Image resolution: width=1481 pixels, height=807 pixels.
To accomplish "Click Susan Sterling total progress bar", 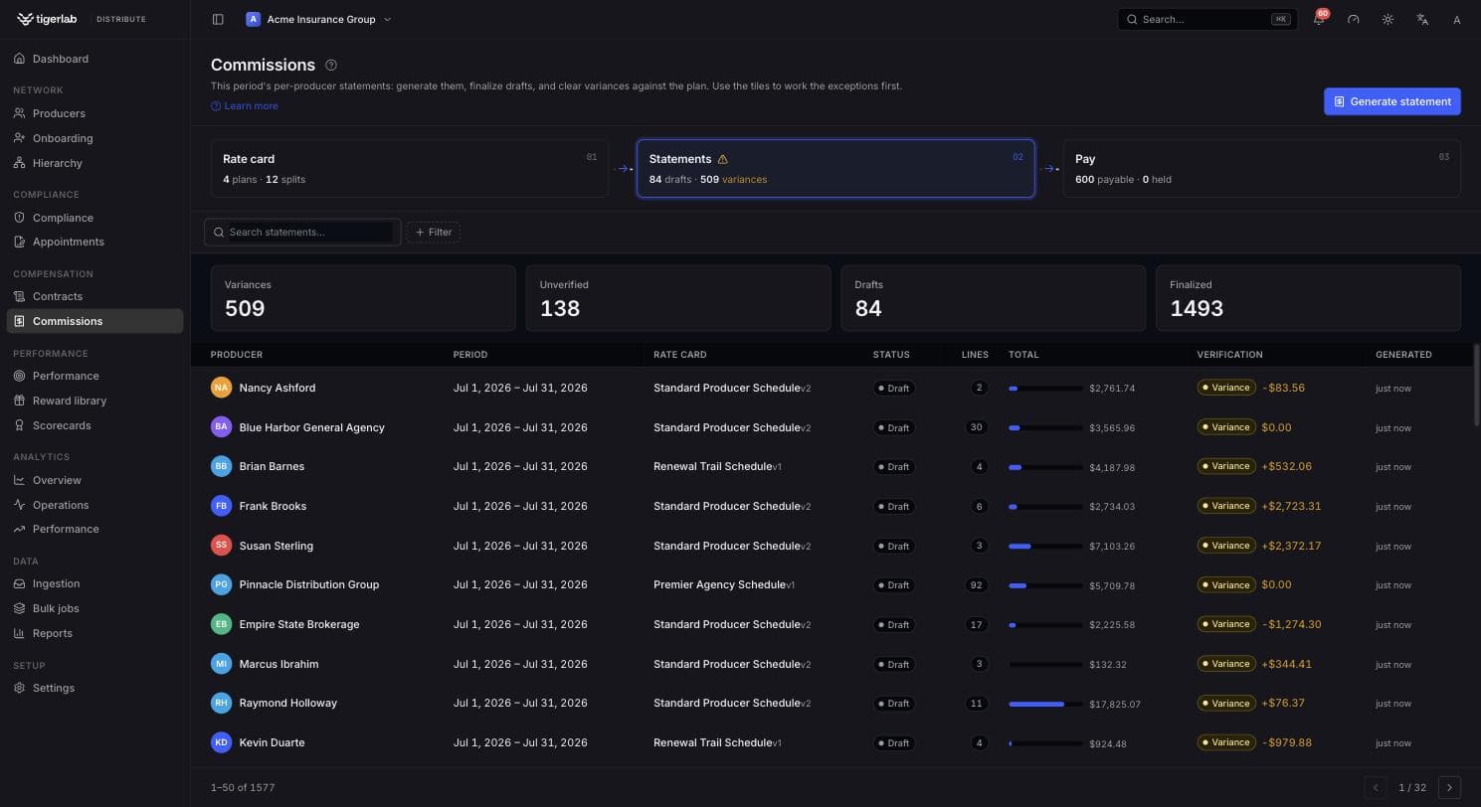I will point(1045,546).
